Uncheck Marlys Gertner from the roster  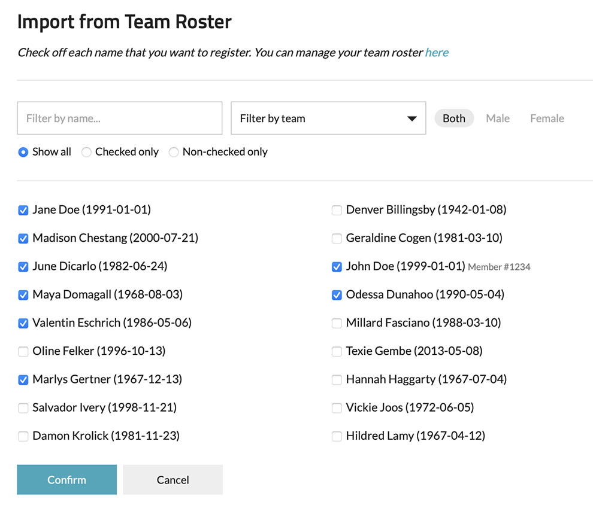[23, 379]
